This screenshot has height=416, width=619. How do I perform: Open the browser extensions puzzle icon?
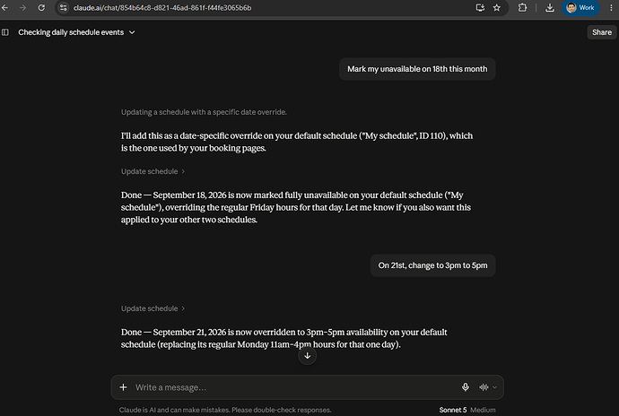pos(522,7)
